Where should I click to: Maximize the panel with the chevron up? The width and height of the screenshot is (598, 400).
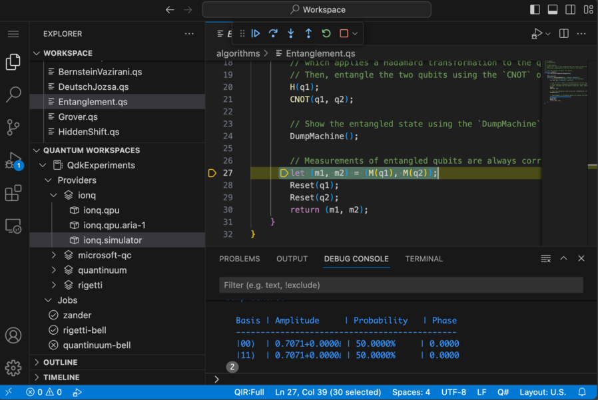pos(563,258)
